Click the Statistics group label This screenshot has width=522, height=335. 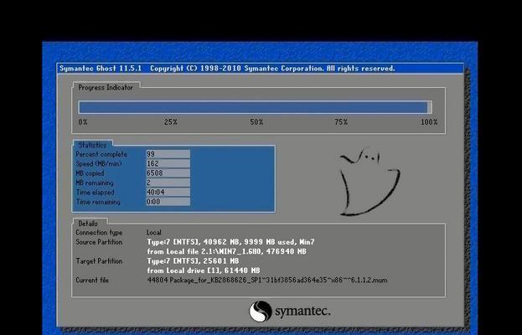click(x=92, y=145)
